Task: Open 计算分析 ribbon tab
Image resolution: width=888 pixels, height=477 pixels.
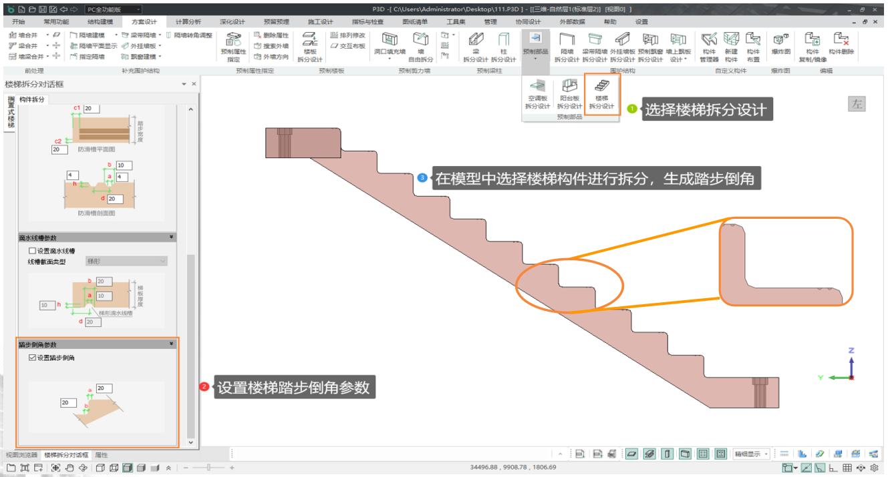Action: point(188,22)
